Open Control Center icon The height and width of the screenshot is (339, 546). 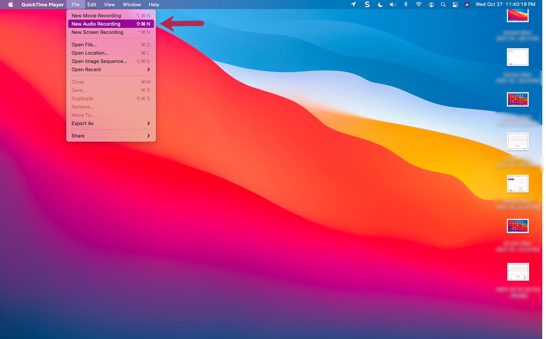tap(455, 5)
